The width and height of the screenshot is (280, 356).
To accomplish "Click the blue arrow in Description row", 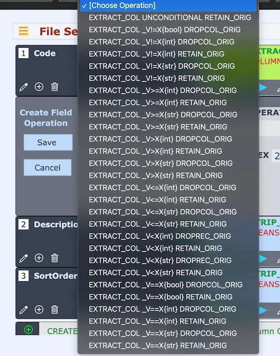I will [263, 259].
